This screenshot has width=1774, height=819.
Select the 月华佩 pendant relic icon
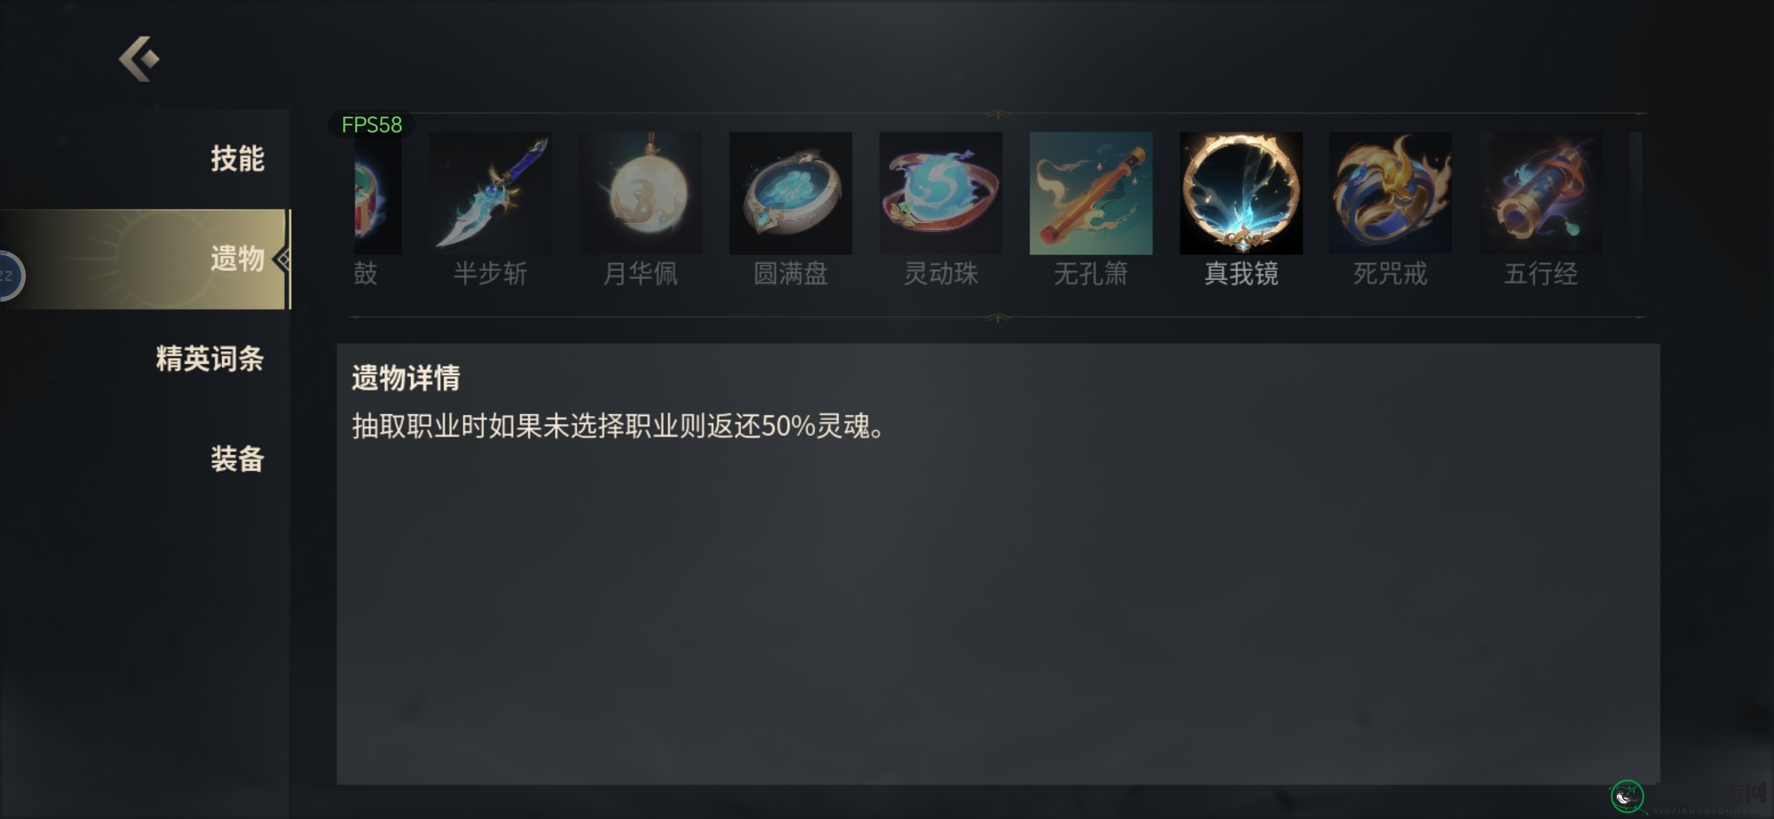pyautogui.click(x=640, y=193)
